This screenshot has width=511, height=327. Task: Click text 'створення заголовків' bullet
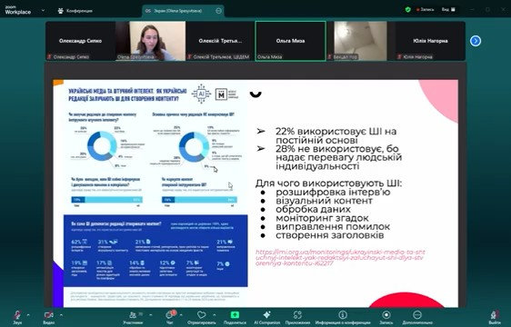coord(330,235)
